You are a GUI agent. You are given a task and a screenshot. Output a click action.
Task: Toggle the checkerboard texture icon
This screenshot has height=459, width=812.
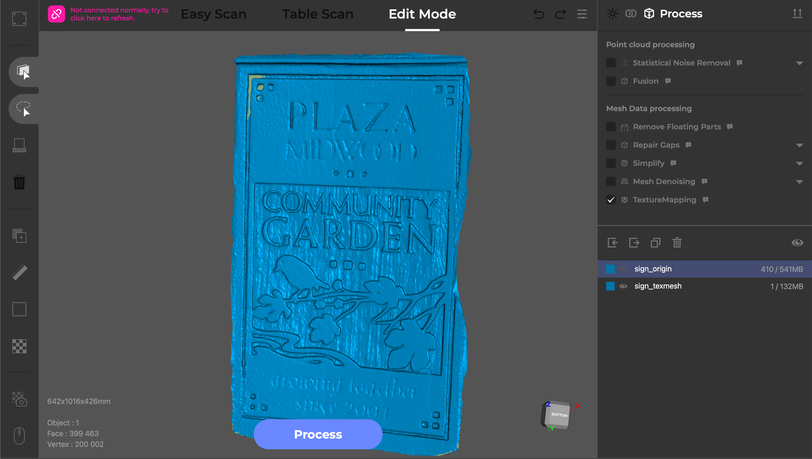[x=19, y=346]
